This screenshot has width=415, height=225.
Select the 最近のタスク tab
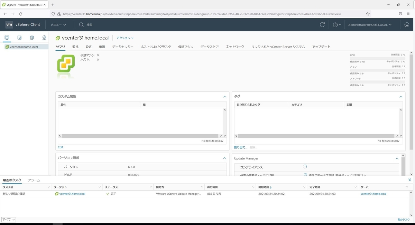click(x=12, y=180)
